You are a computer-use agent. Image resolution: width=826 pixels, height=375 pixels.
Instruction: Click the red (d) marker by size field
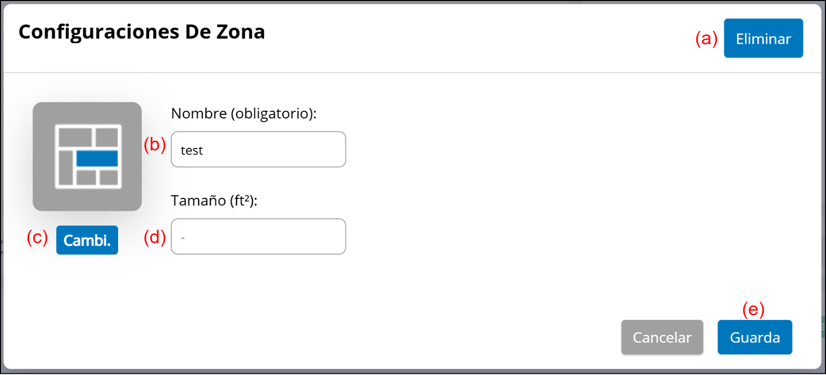[155, 237]
